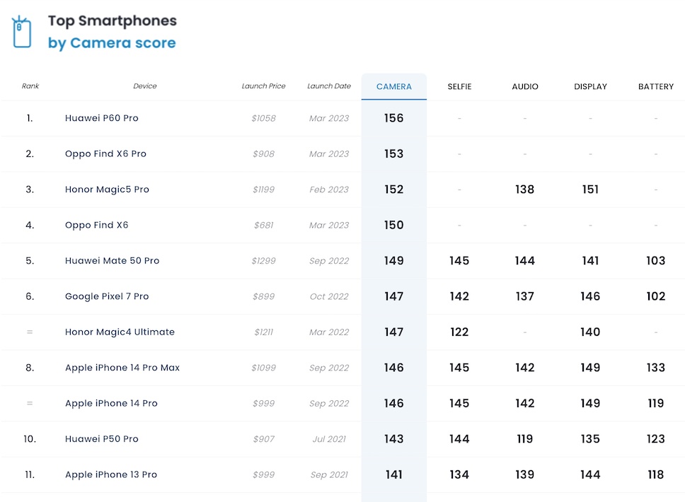Switch to the SELFIE tab
The height and width of the screenshot is (502, 685).
click(459, 86)
